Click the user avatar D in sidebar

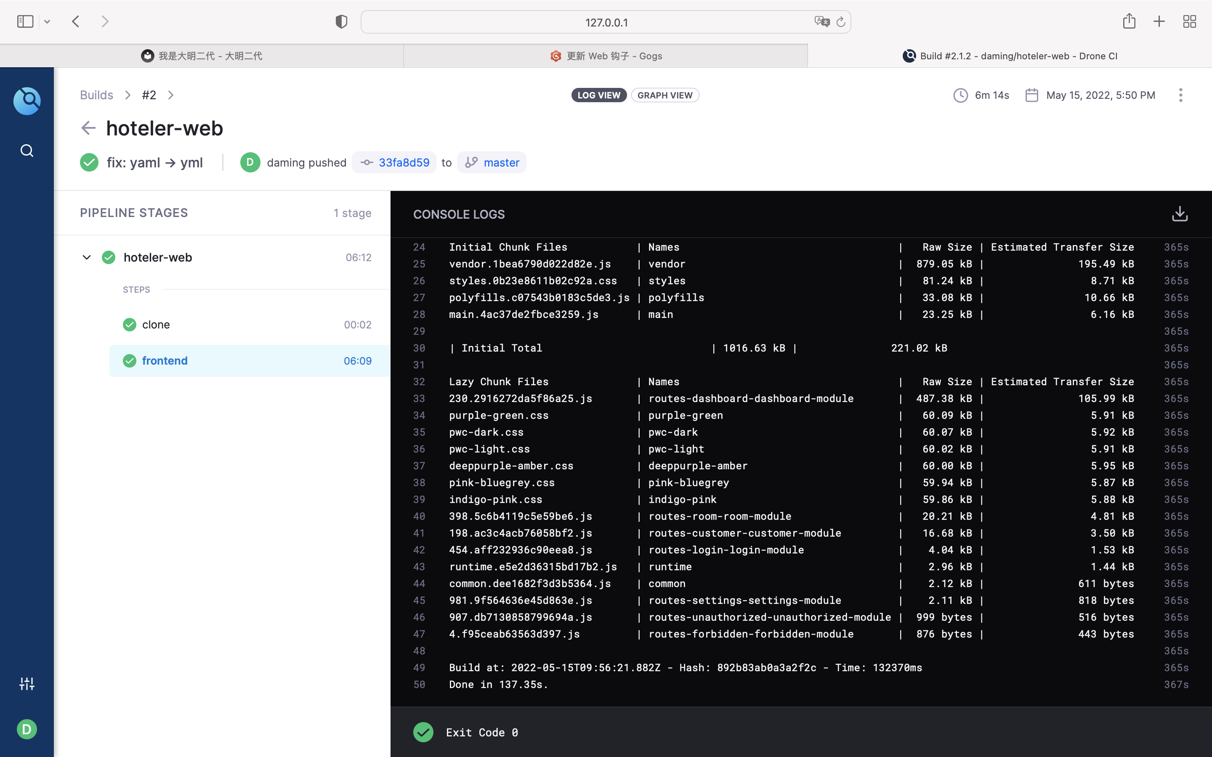(27, 729)
